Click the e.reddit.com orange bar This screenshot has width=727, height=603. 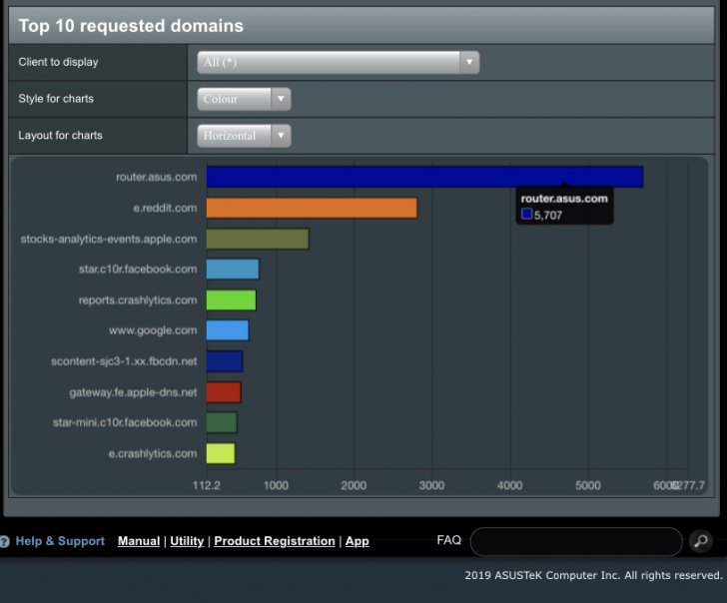pyautogui.click(x=312, y=208)
